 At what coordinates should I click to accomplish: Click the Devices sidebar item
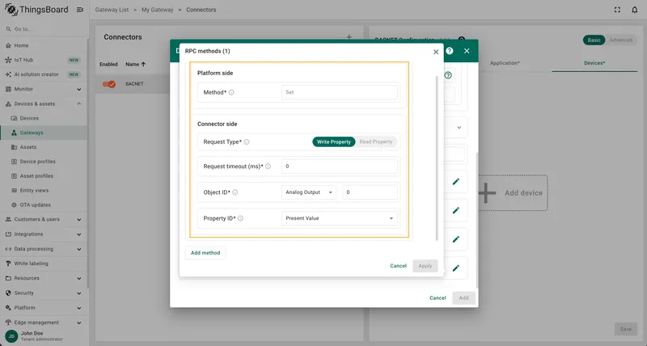click(44, 118)
